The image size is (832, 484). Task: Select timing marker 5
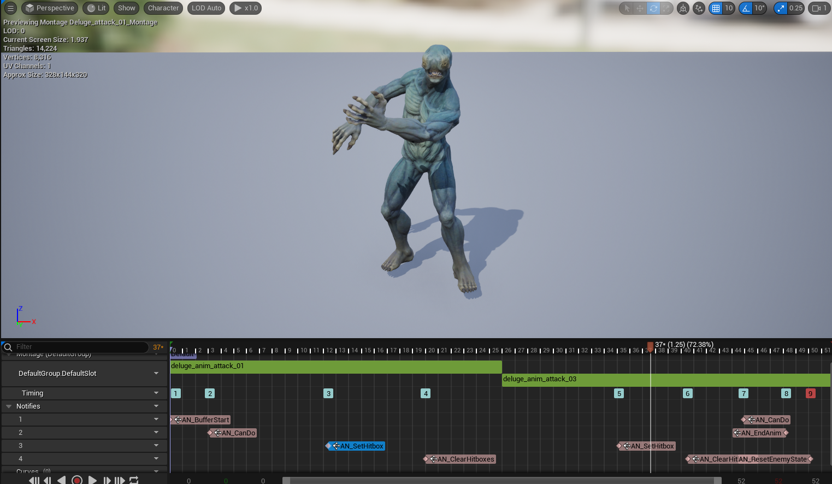click(x=619, y=393)
